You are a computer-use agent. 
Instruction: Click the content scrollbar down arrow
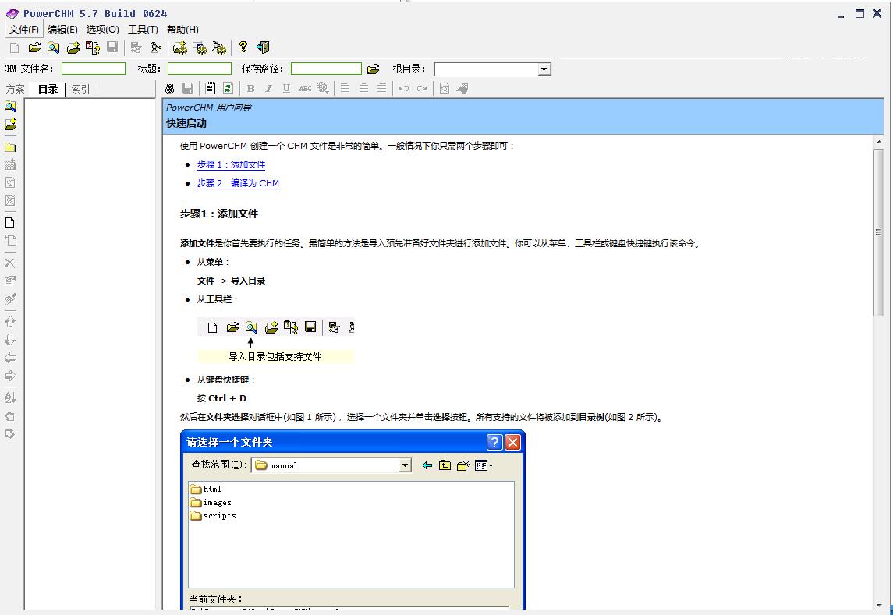878,605
